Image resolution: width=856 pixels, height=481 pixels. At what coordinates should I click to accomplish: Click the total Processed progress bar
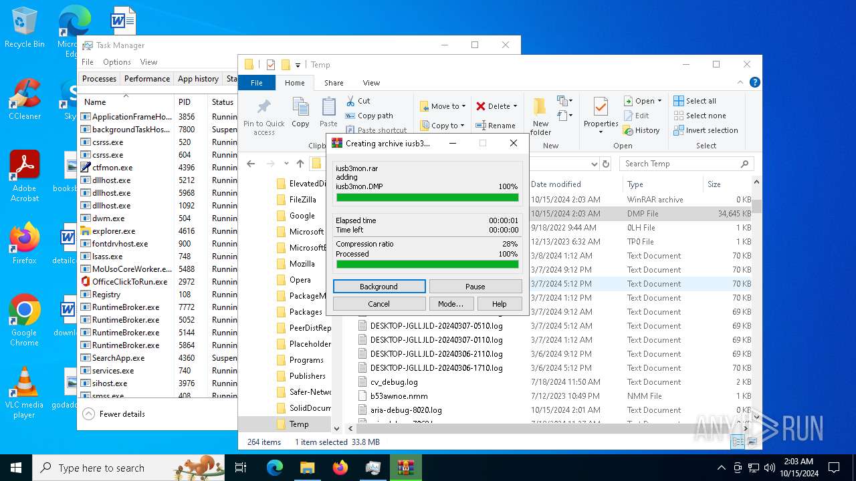click(x=427, y=264)
